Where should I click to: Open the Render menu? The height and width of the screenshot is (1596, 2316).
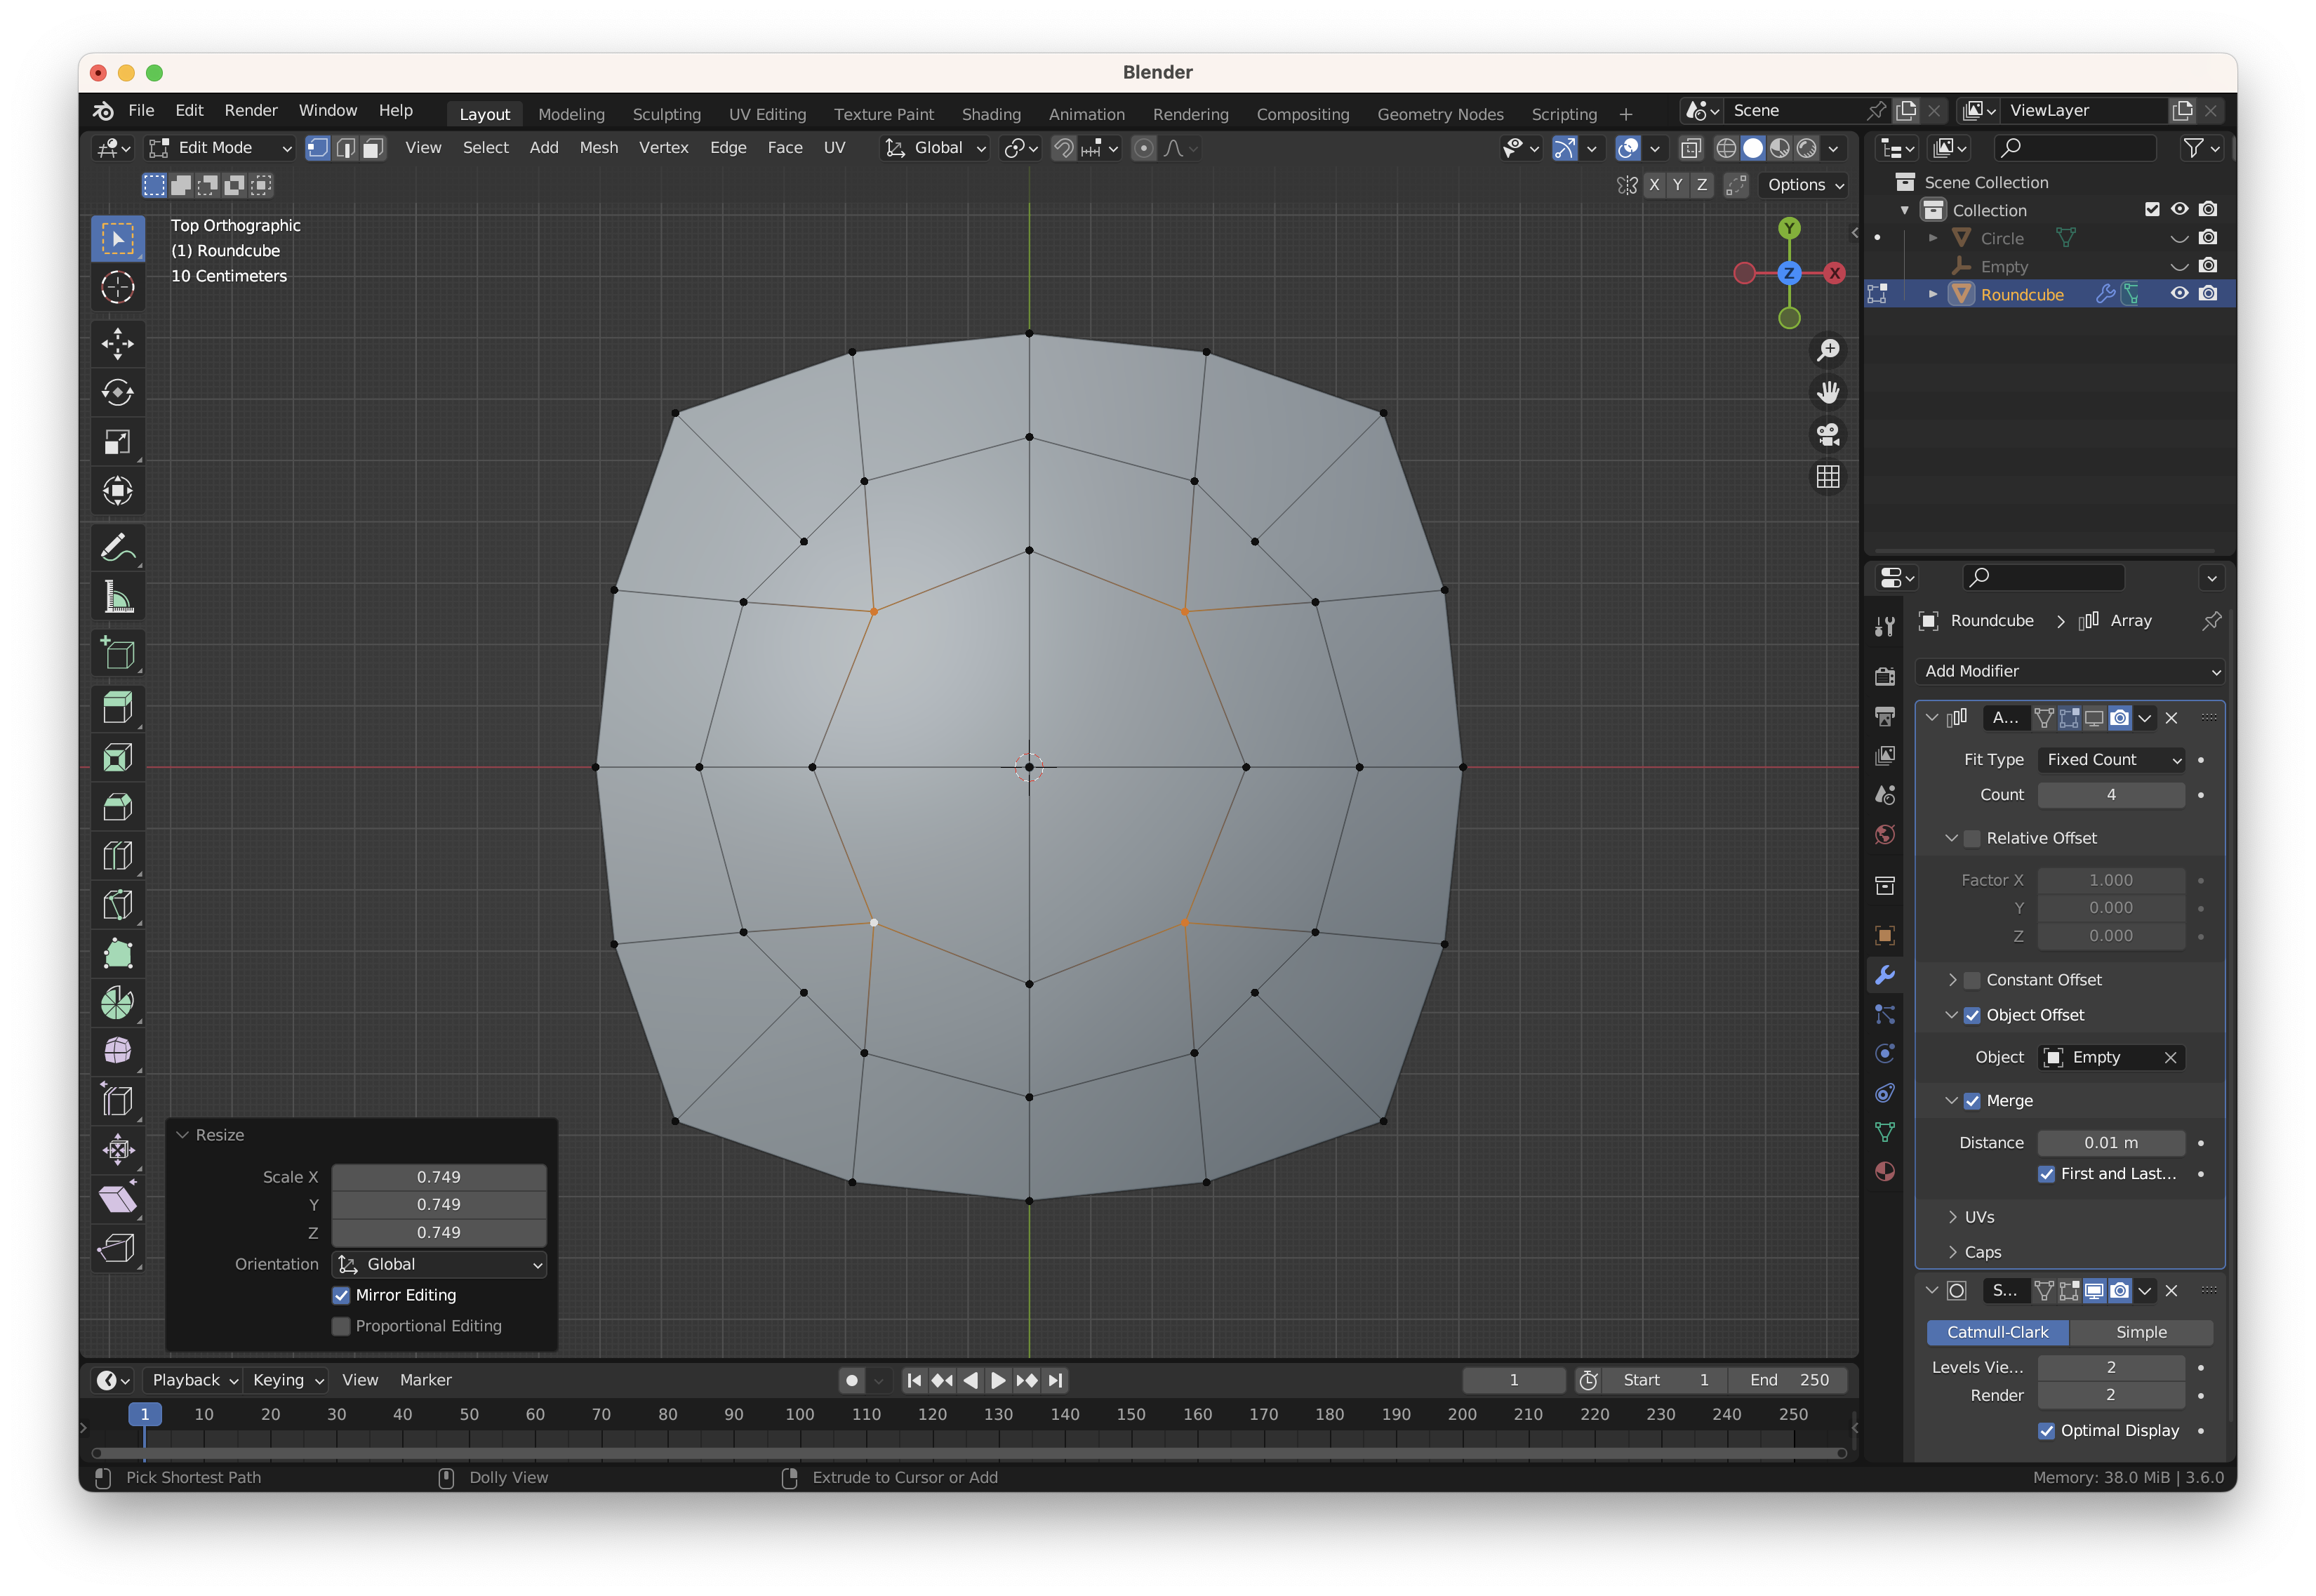point(251,110)
